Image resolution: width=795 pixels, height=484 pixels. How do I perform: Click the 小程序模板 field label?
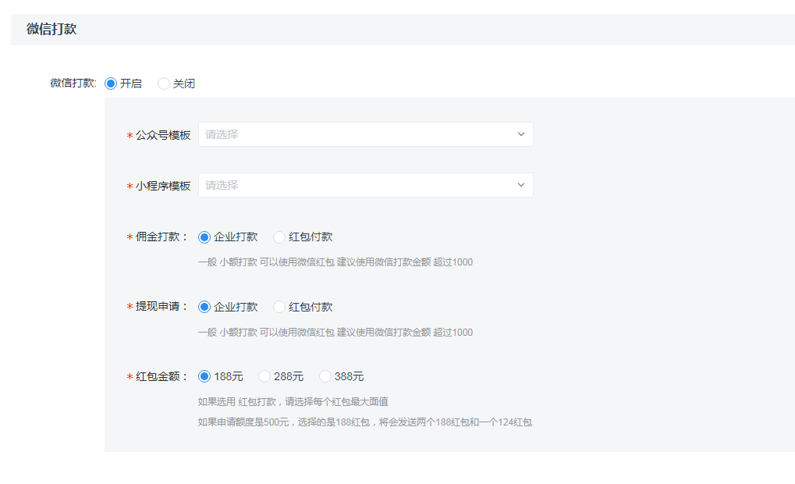point(163,186)
